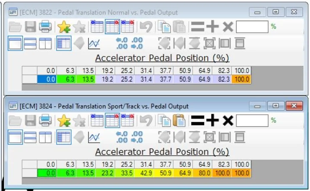The image size is (310, 191).
Task: Add 3824 table to favorites star
Action: (x=63, y=120)
